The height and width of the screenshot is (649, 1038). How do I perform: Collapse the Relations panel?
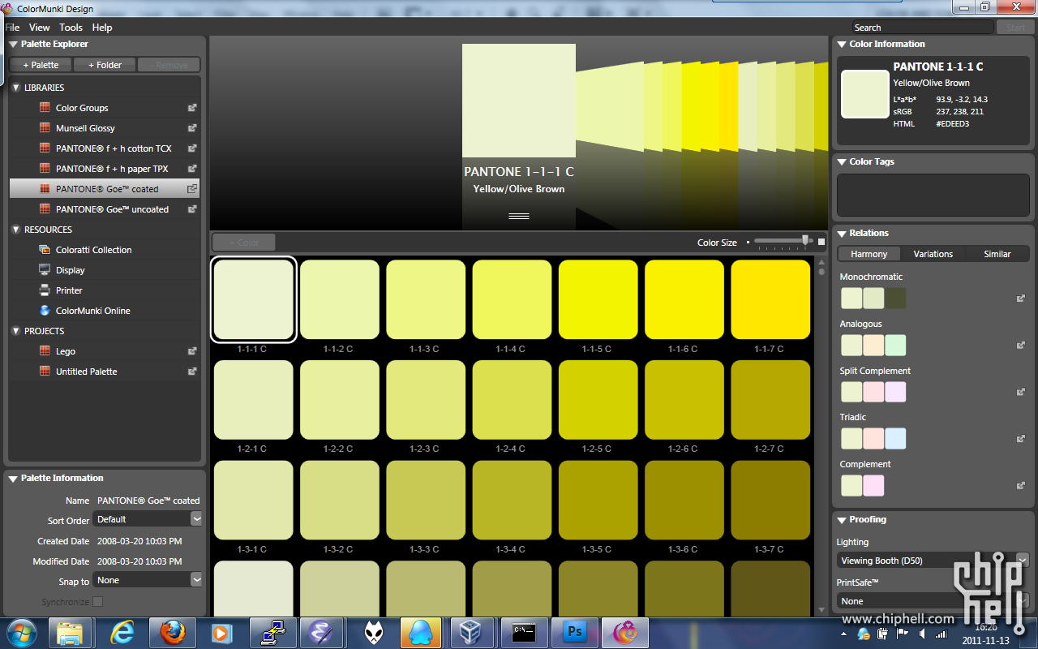tap(842, 234)
